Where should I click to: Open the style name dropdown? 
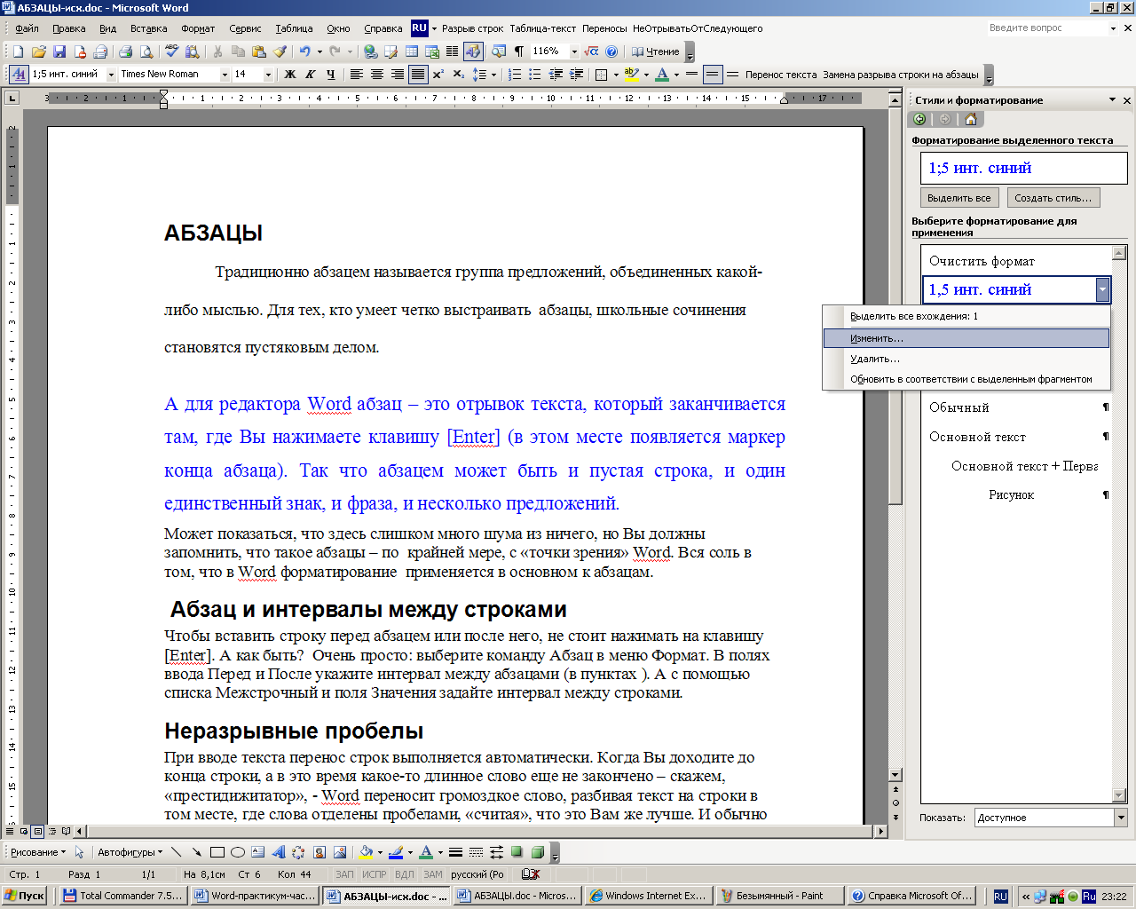pyautogui.click(x=111, y=75)
